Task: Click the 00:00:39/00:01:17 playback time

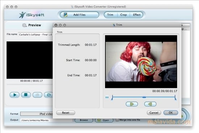Action: click(165, 91)
